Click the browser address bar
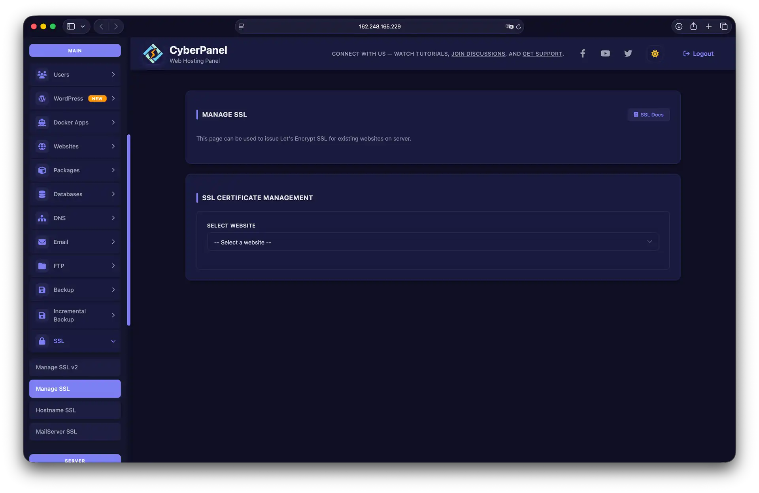This screenshot has height=493, width=759. tap(379, 26)
